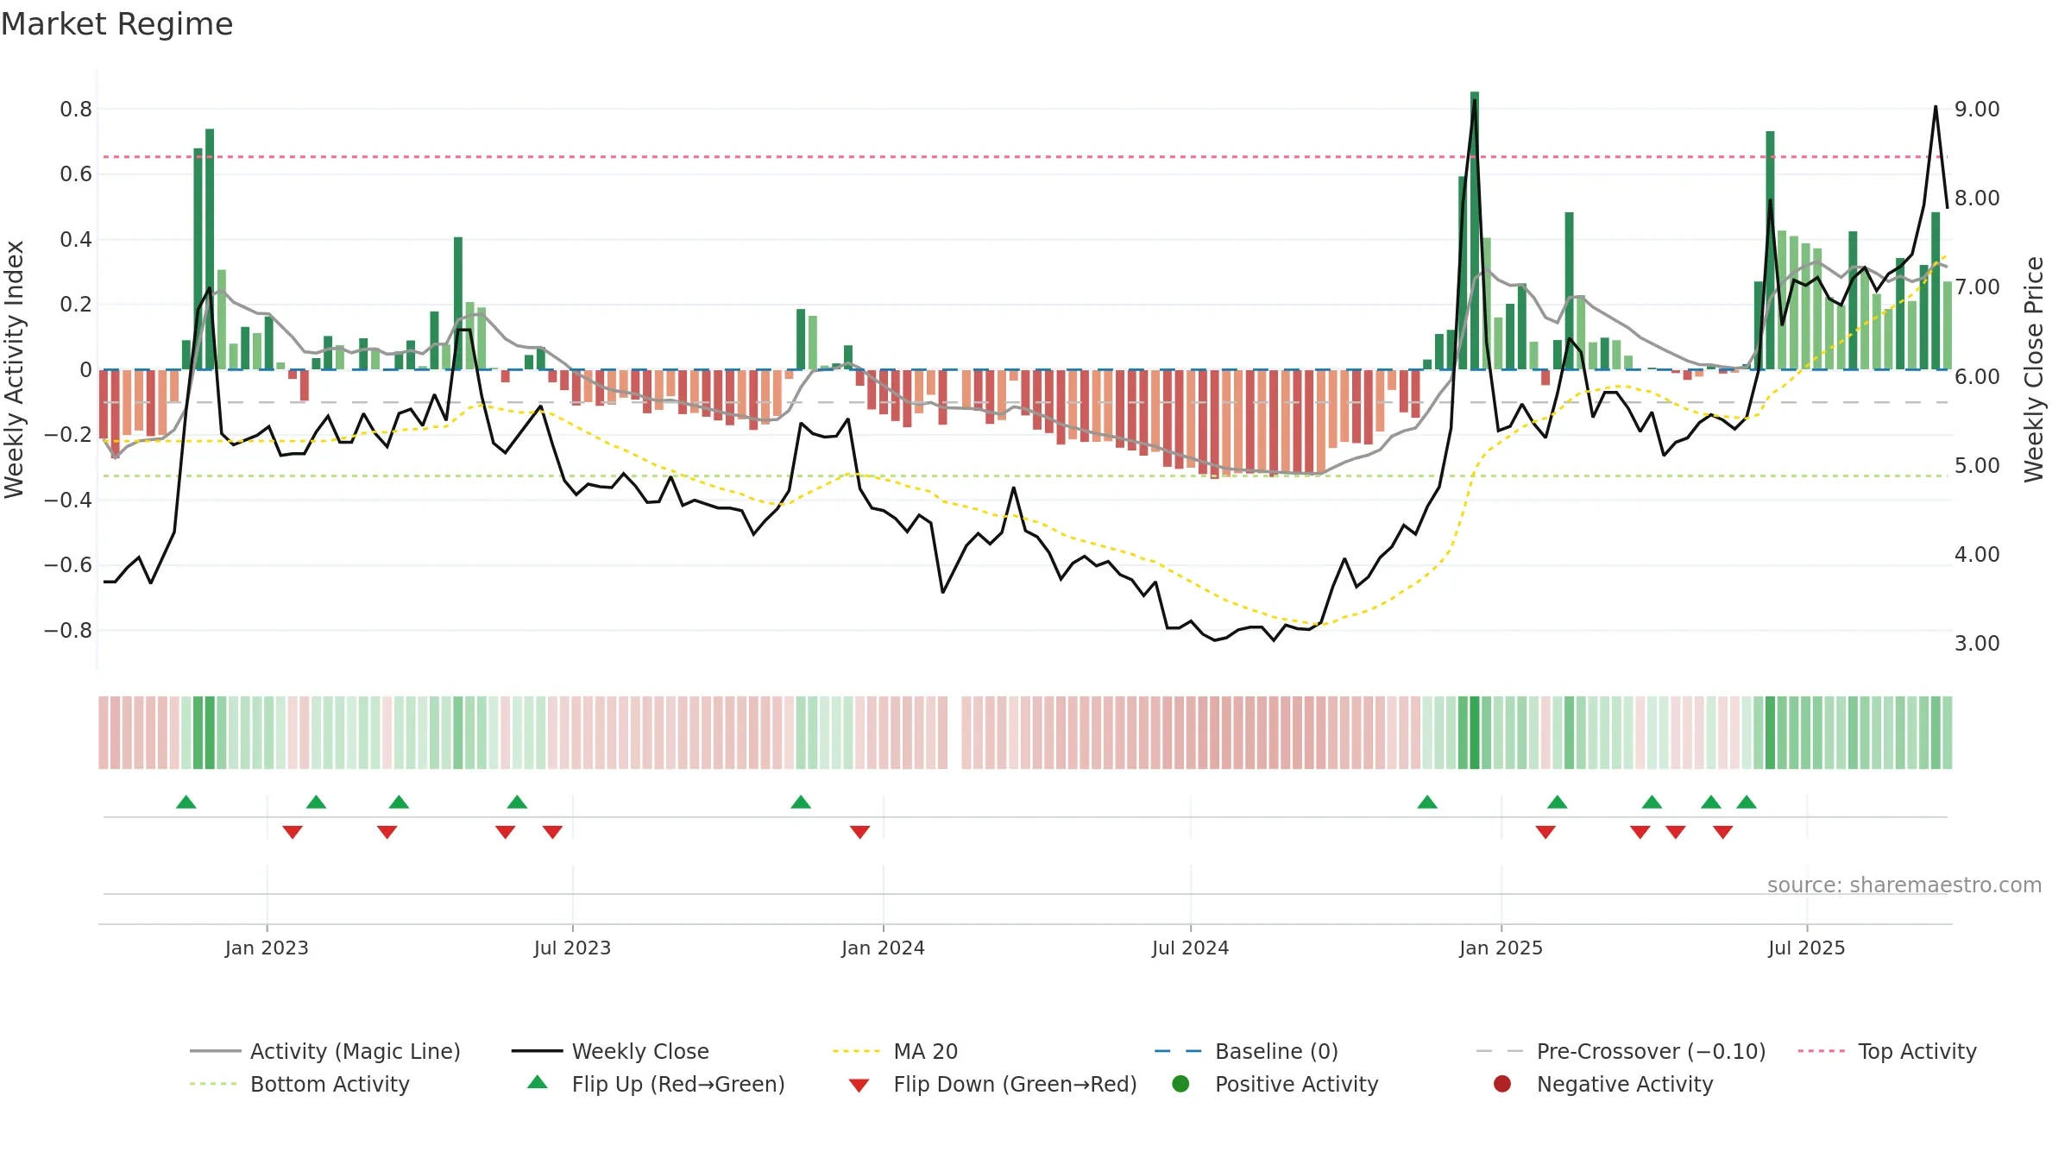
Task: Toggle Weekly Close legend entry
Action: pyautogui.click(x=610, y=1051)
